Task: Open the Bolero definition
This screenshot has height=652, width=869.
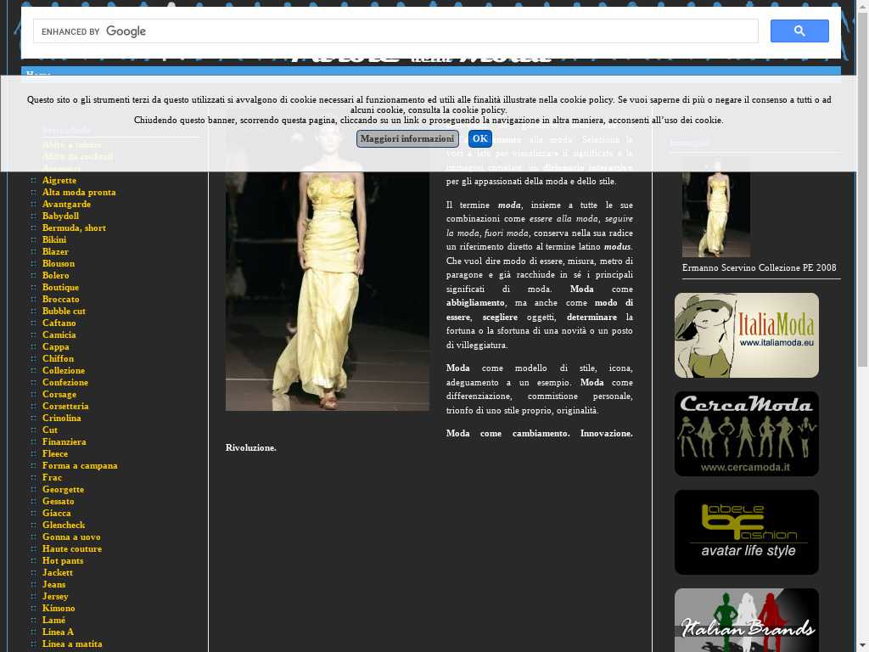Action: tap(55, 276)
